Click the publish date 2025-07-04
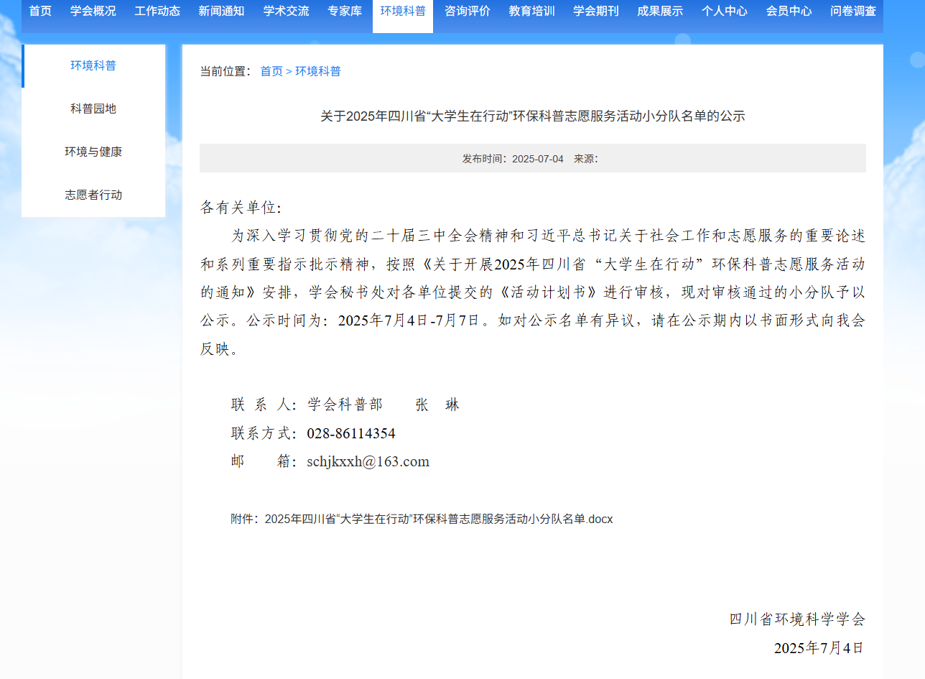 [x=538, y=159]
